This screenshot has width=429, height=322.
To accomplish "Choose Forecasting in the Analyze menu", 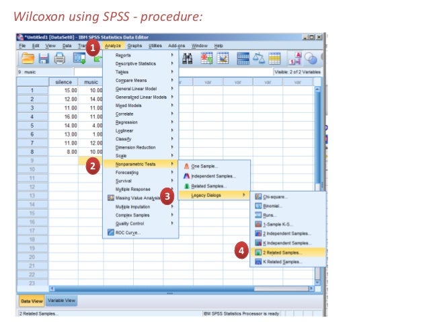I will (x=141, y=172).
